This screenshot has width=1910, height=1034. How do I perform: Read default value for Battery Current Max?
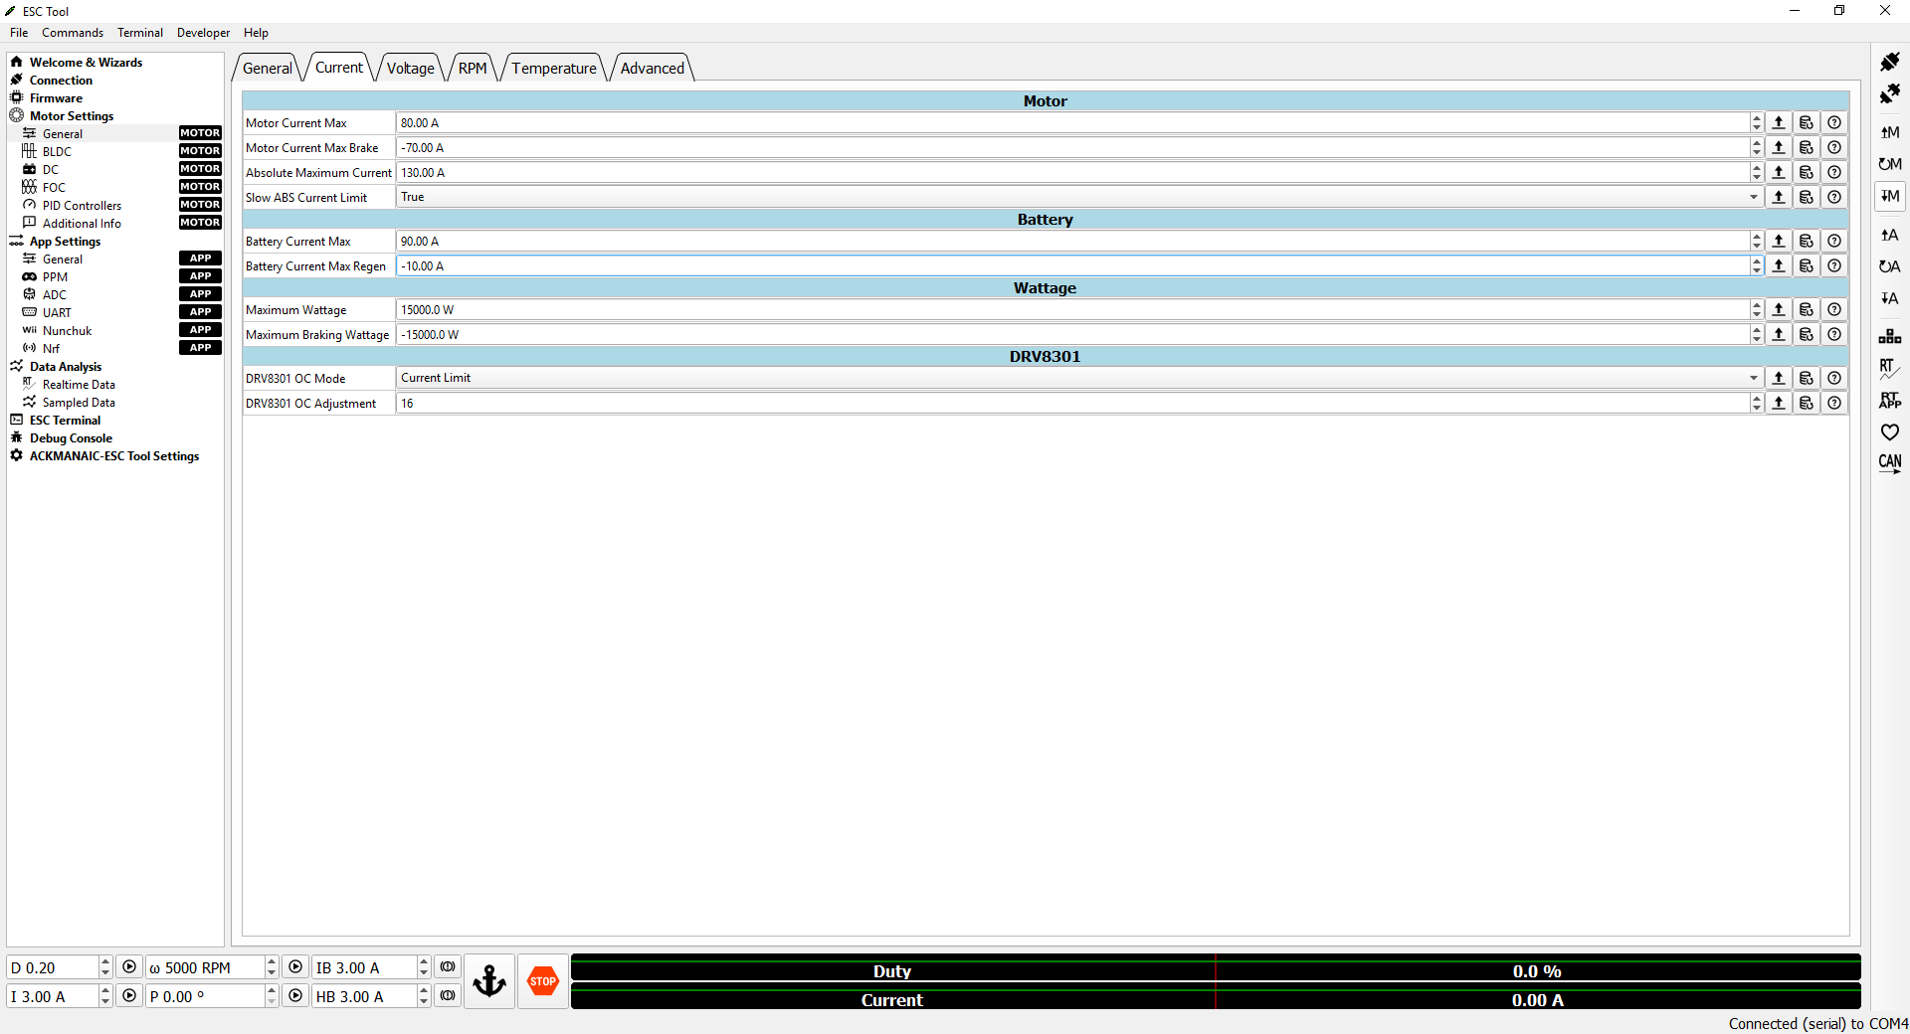[1807, 242]
